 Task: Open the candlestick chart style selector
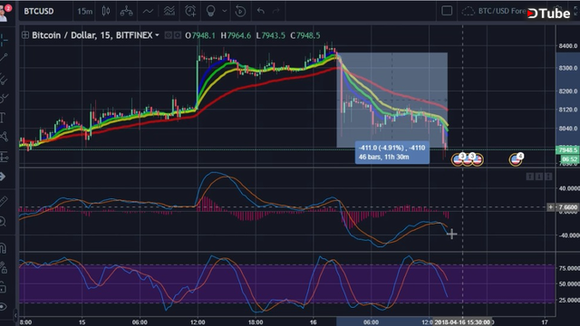tap(106, 12)
